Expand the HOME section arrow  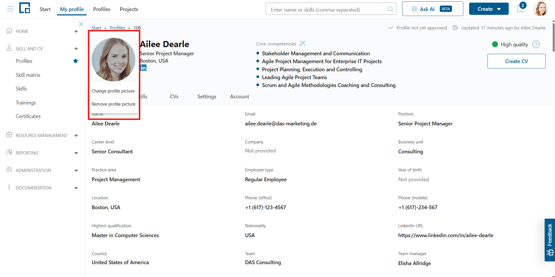tap(76, 31)
